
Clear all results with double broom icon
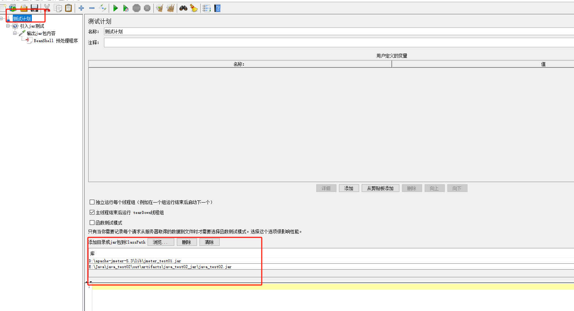click(x=170, y=8)
